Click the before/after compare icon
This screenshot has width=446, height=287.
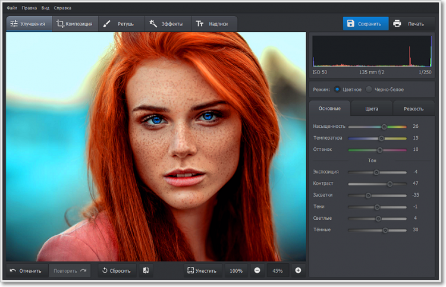pos(146,270)
